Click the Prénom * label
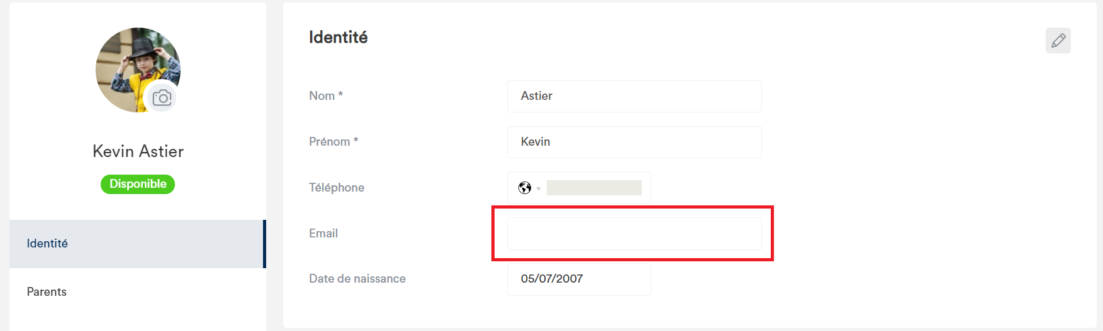1103x331 pixels. [333, 142]
